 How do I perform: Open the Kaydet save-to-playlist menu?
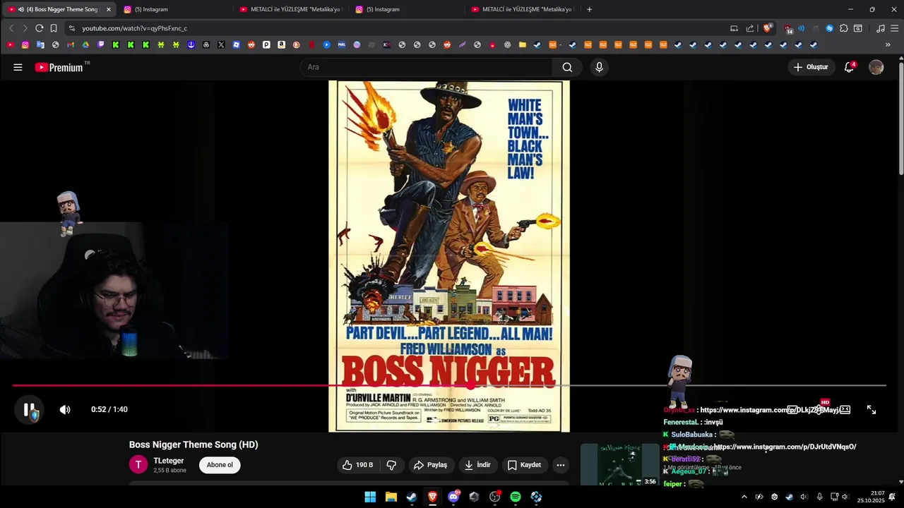[x=525, y=465]
